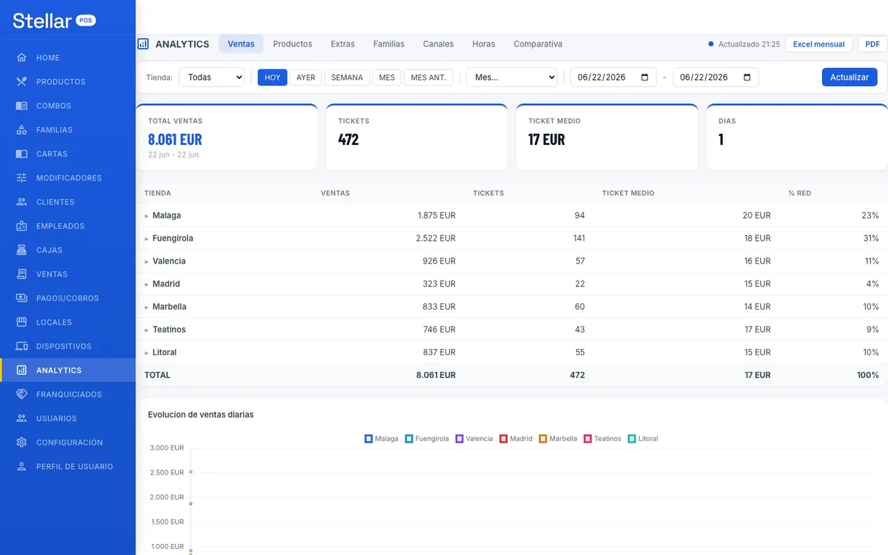Open the 'Mes...' month dropdown
The width and height of the screenshot is (888, 555).
pos(512,77)
